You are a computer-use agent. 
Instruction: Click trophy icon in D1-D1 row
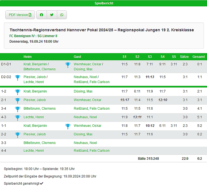coord(68,65)
